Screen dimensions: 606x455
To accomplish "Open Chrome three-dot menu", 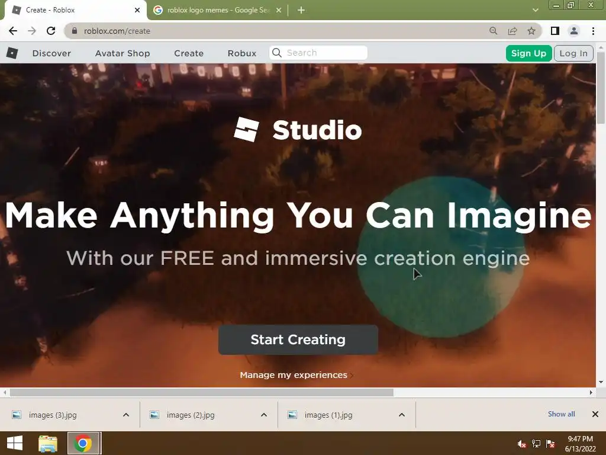I will 593,31.
